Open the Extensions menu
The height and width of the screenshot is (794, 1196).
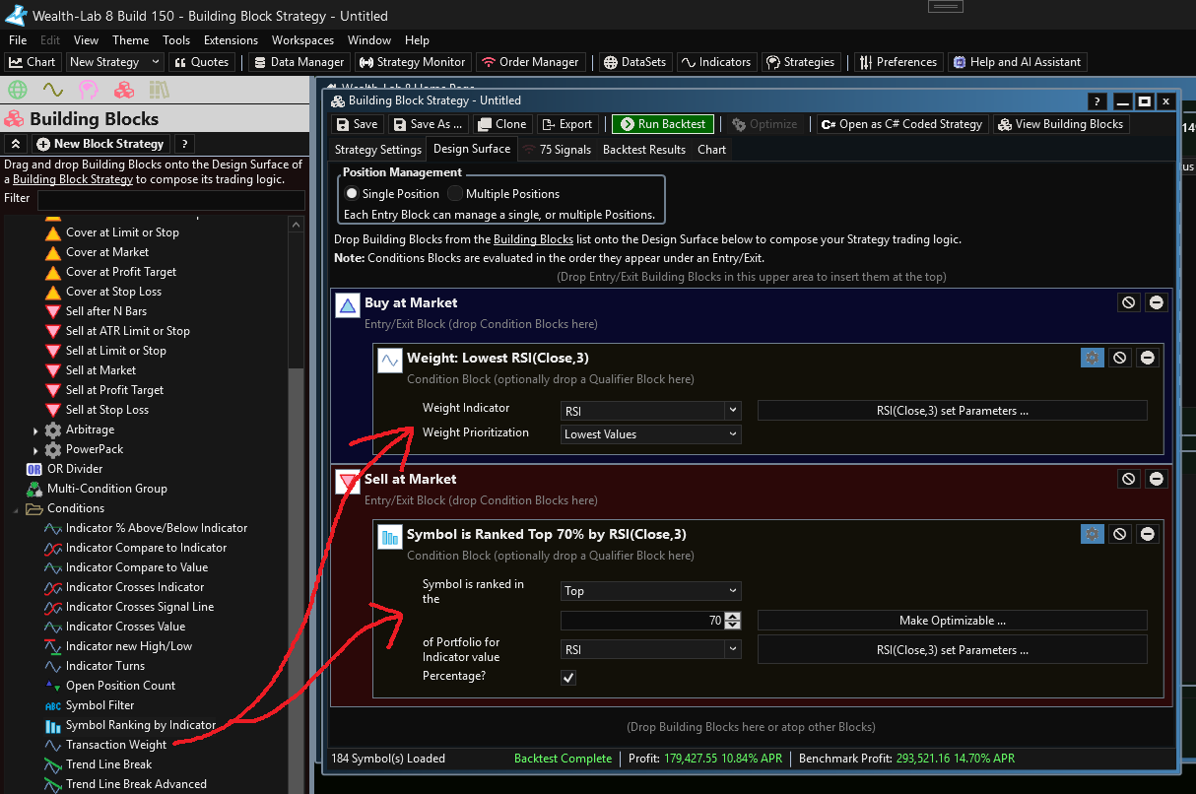click(x=231, y=40)
